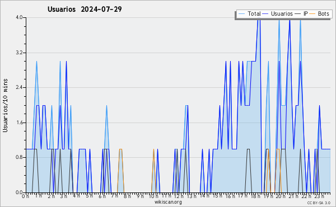336x207 pixels.
Task: Click the '2 h' x-axis label
Action: point(51,196)
